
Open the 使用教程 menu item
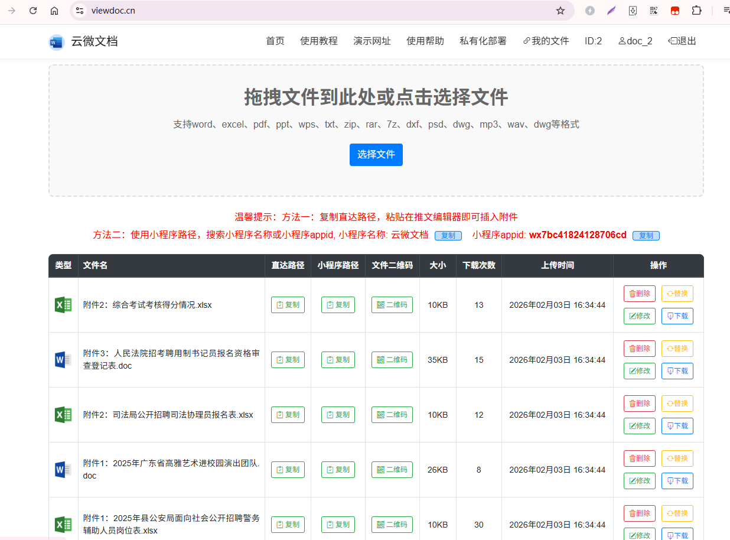(318, 41)
